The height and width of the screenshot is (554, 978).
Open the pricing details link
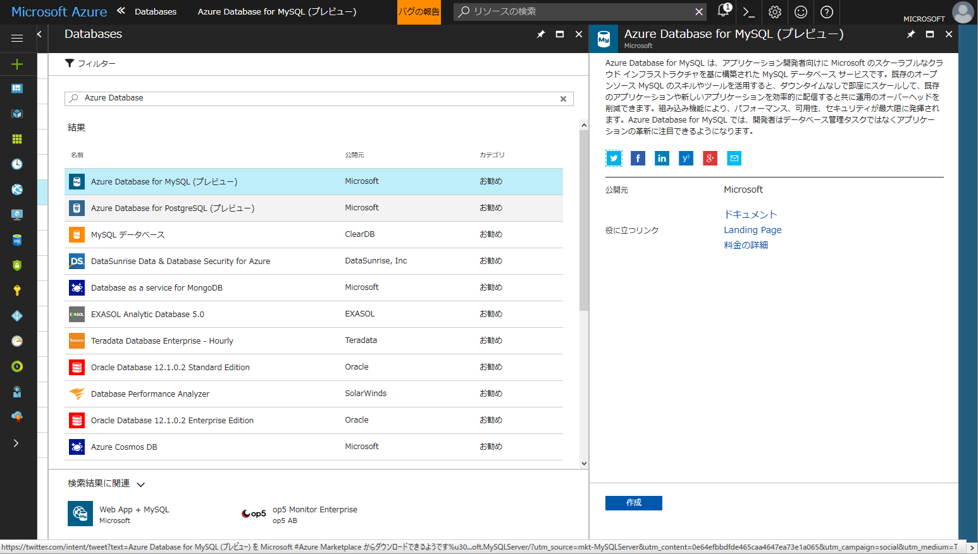pos(746,245)
